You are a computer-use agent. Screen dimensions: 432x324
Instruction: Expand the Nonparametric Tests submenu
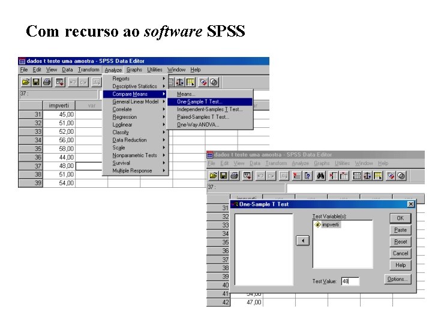135,155
